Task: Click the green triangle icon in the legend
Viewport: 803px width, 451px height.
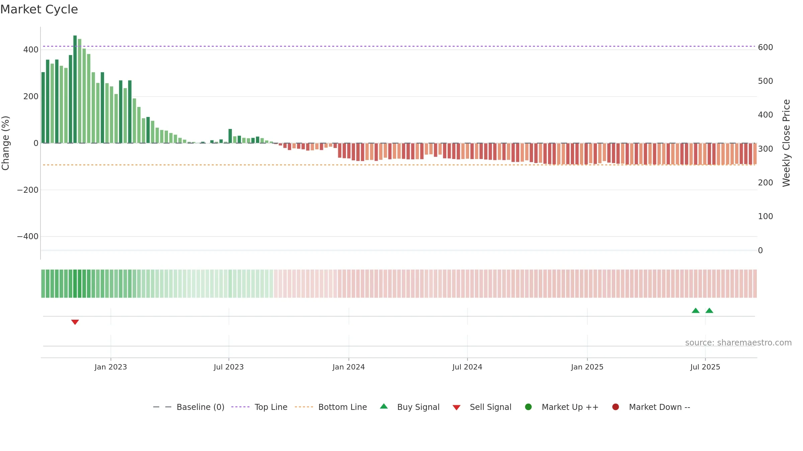Action: tap(384, 406)
